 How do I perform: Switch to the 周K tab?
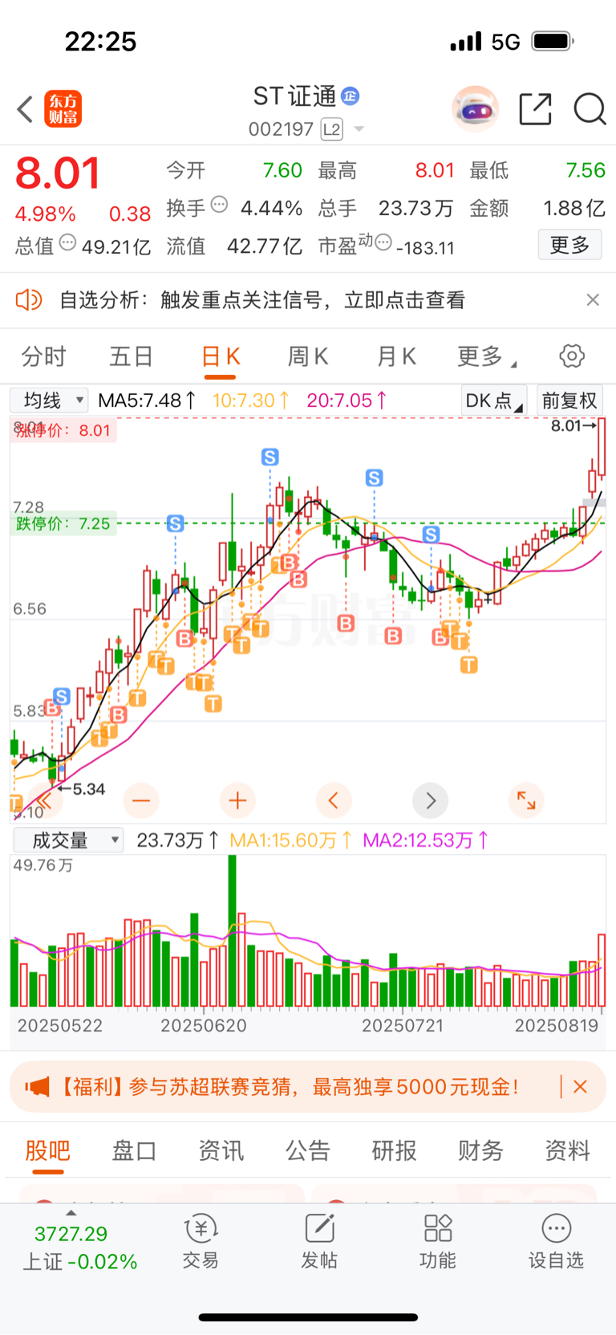(x=308, y=356)
